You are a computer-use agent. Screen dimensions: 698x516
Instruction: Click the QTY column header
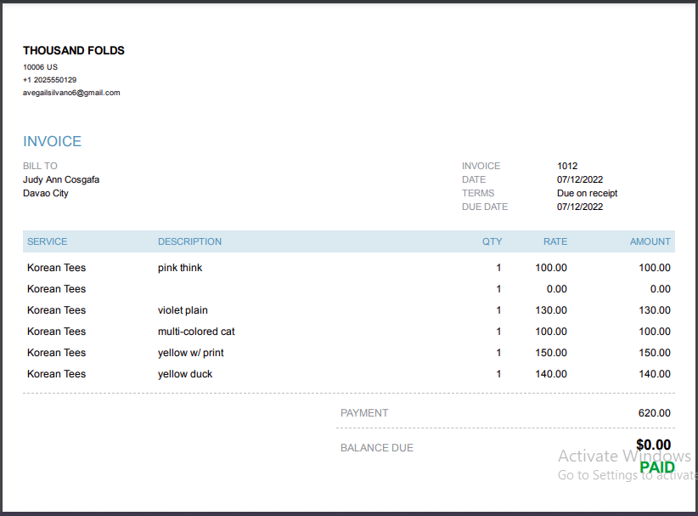tap(492, 241)
